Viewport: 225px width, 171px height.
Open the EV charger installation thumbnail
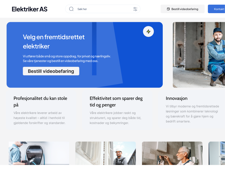click(39, 153)
